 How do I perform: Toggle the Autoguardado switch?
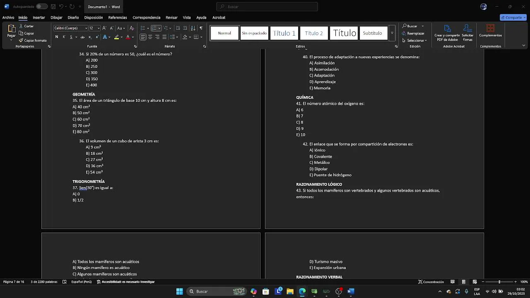tap(41, 7)
